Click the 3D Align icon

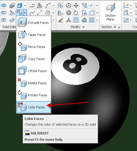point(60,13)
